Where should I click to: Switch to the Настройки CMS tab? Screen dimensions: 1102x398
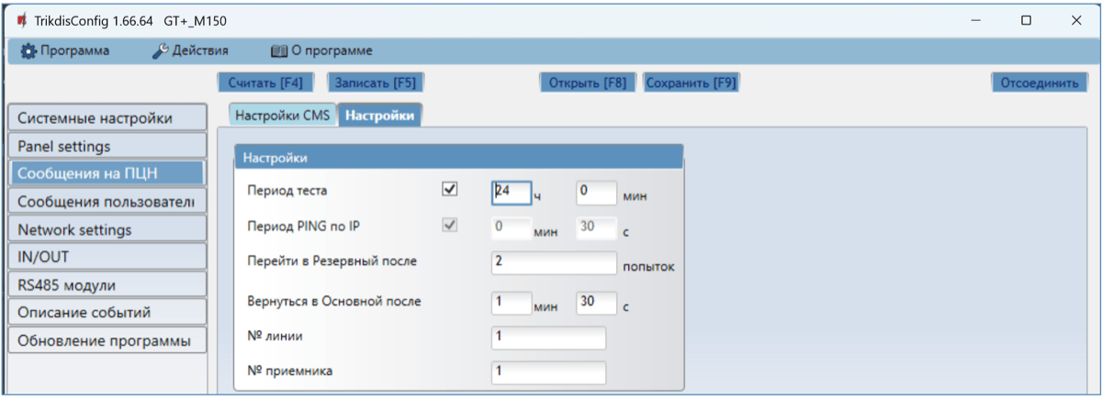pos(283,116)
